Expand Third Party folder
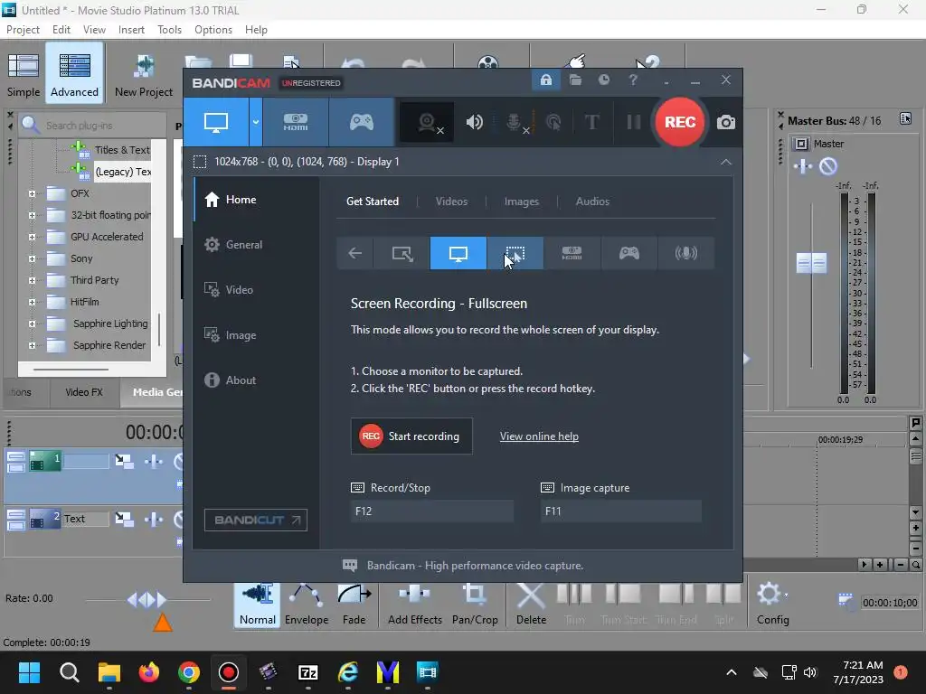Viewport: 926px width, 694px height. 32,280
